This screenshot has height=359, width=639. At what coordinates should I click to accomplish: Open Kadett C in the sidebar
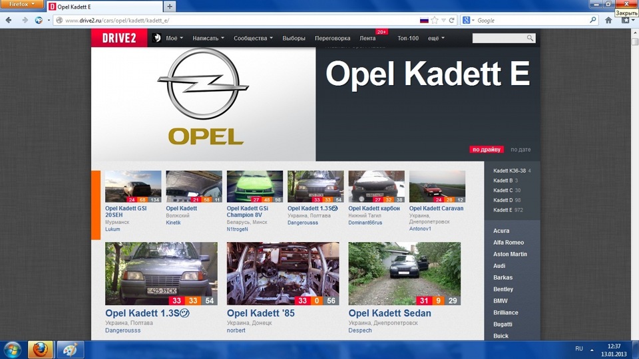(503, 190)
